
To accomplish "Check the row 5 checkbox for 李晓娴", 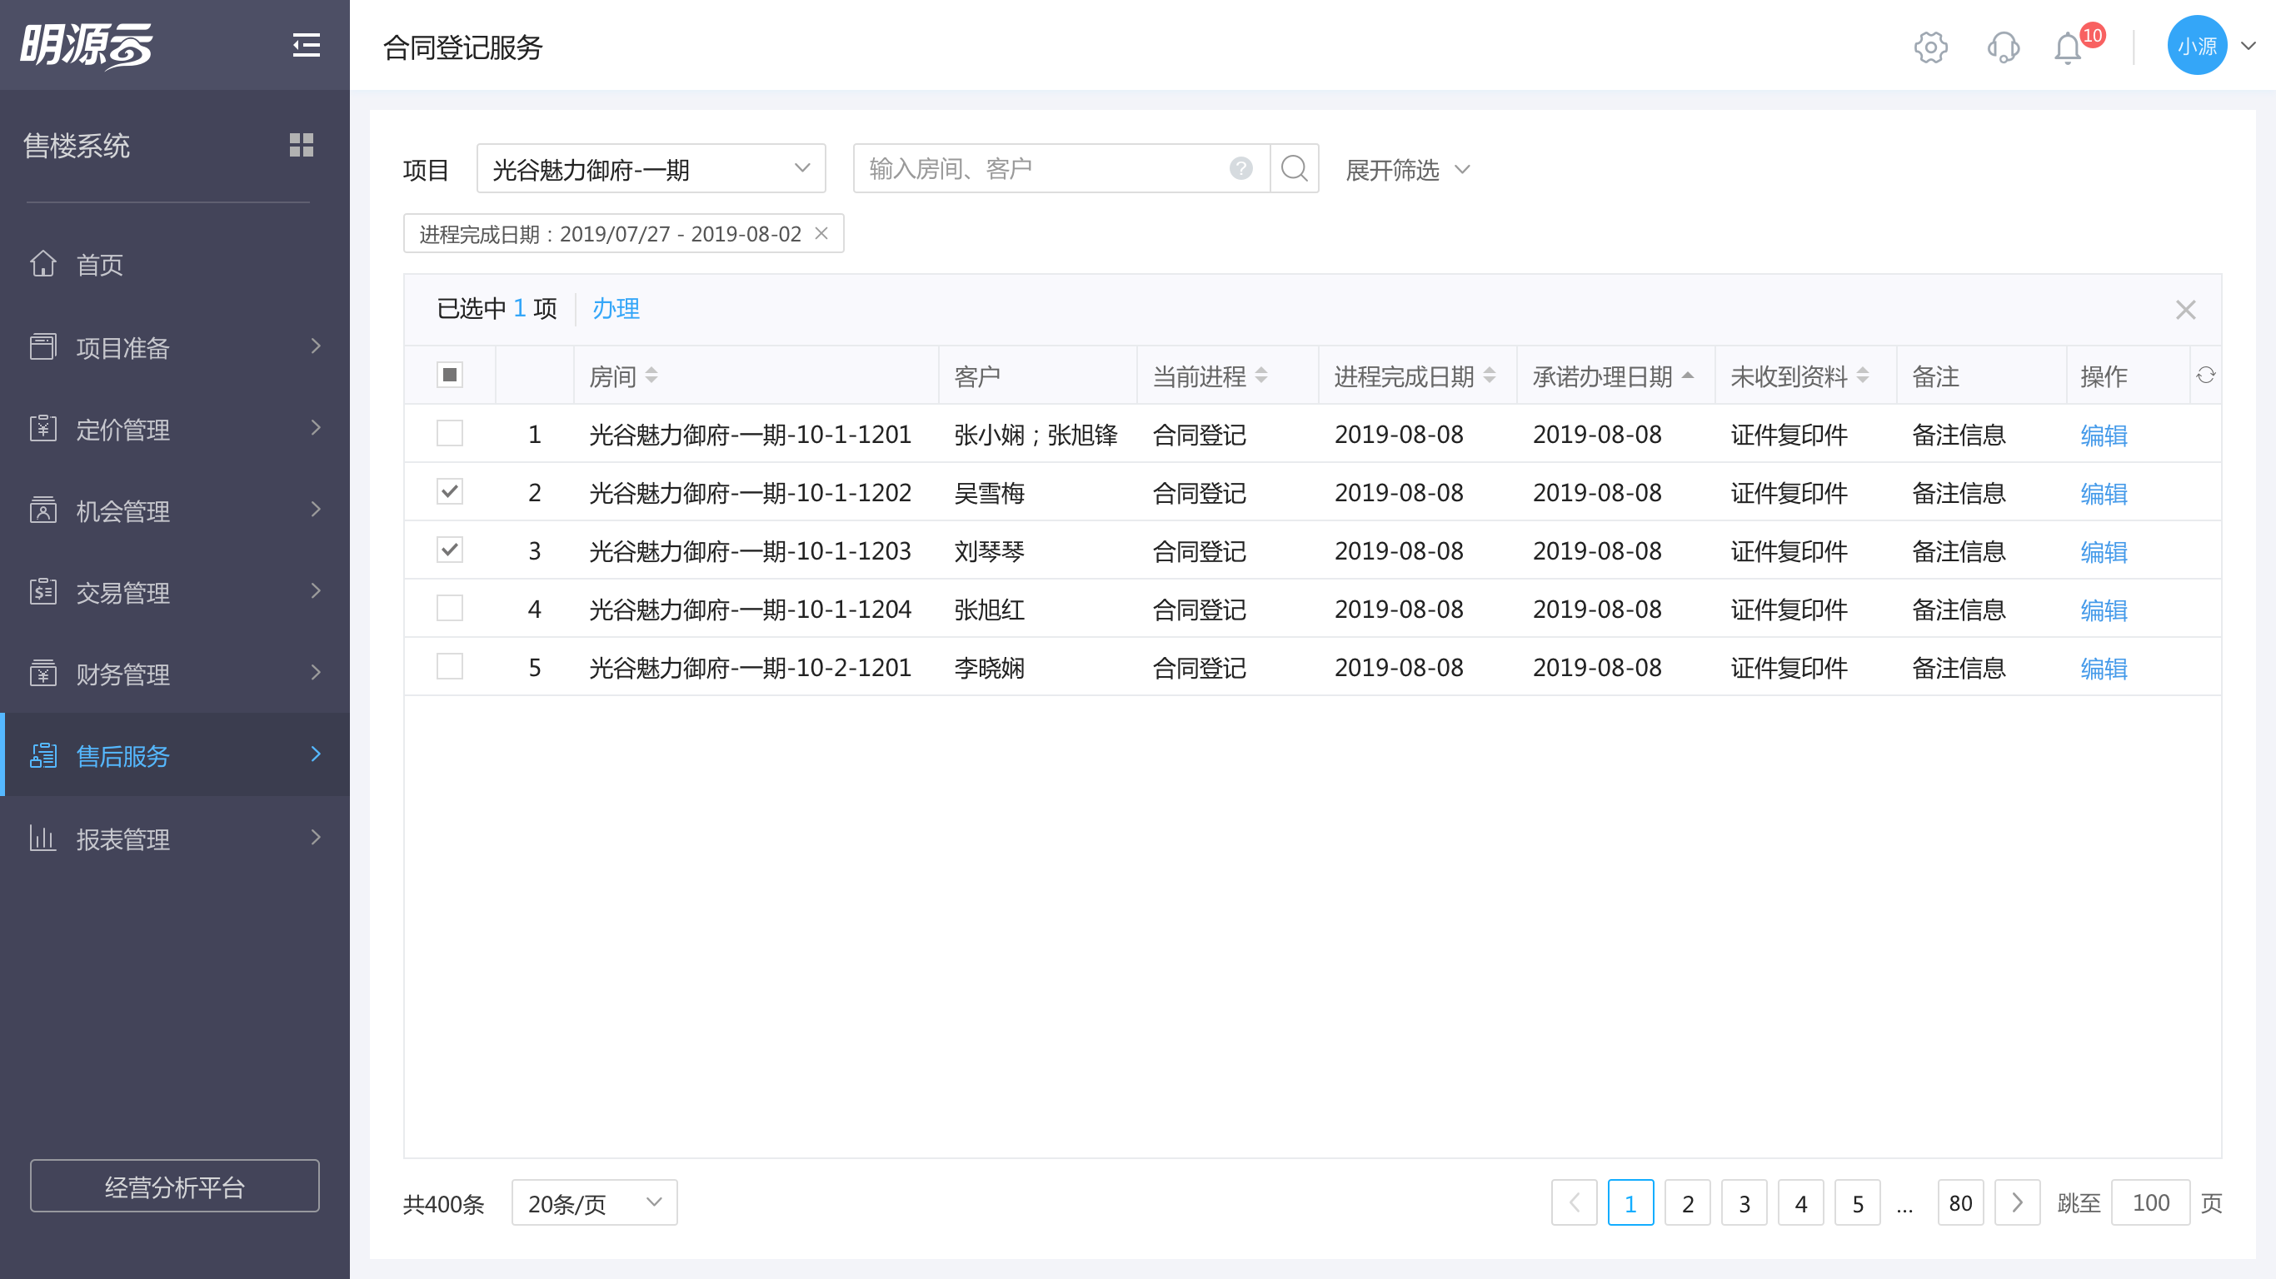I will click(x=450, y=666).
